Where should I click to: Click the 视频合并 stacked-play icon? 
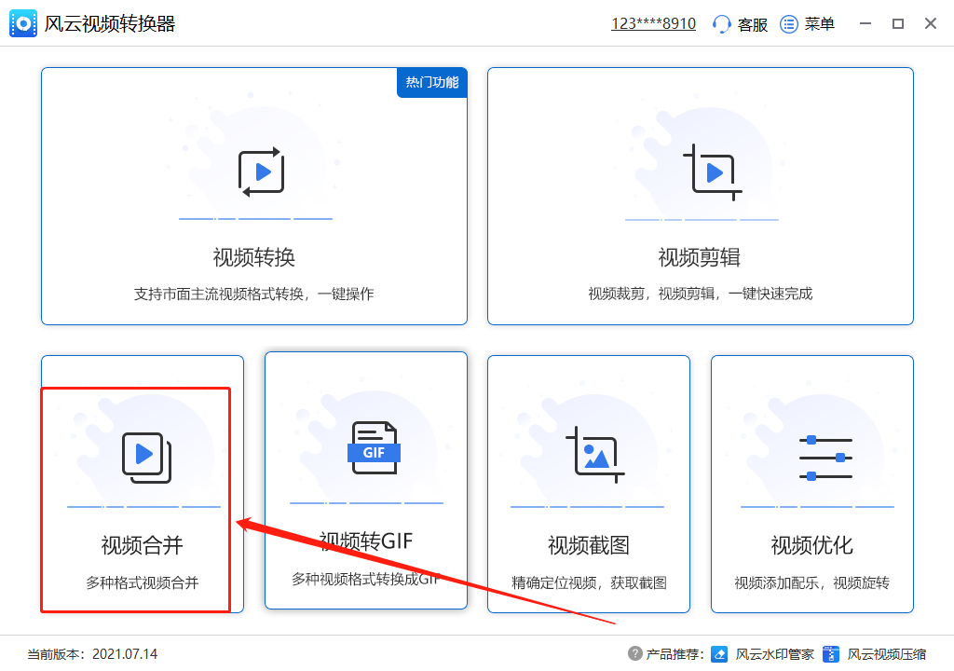tap(146, 458)
